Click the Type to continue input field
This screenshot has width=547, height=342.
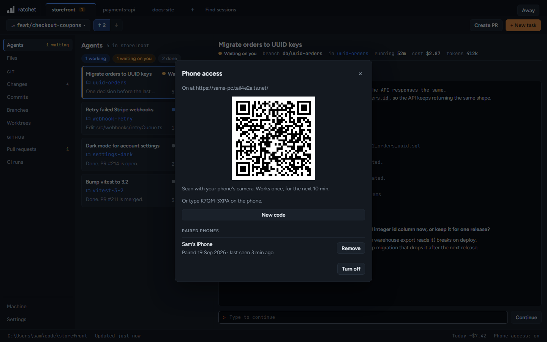pos(363,317)
